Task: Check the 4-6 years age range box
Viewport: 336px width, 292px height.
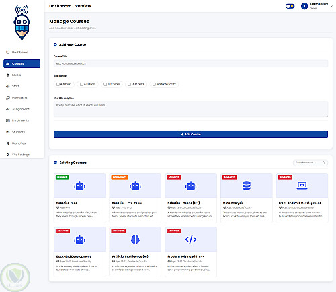Action: [58, 84]
